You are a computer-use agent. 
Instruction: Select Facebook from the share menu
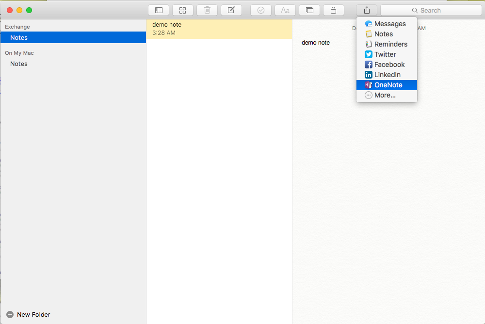(x=387, y=65)
